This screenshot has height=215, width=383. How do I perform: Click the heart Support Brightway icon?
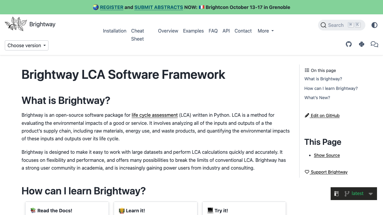[x=307, y=172]
